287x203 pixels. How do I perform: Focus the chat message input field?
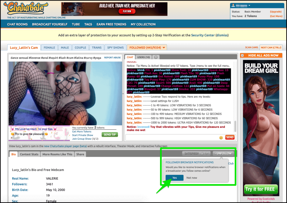coord(172,137)
